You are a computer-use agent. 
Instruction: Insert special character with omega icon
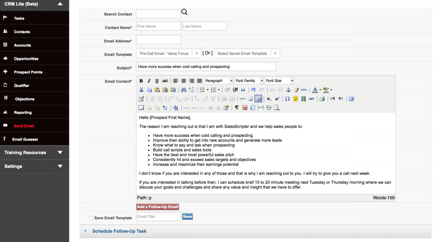click(287, 99)
